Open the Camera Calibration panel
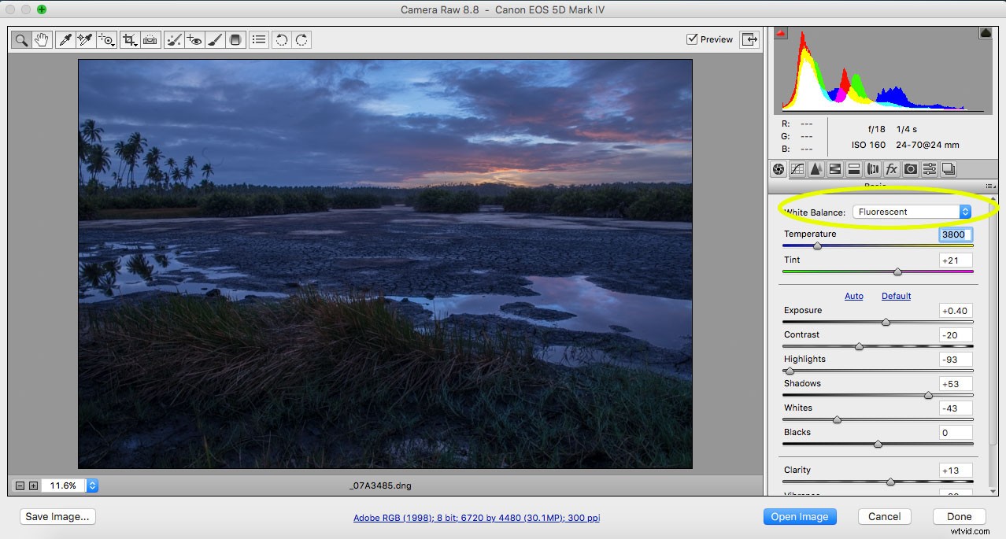The height and width of the screenshot is (539, 1006). [x=911, y=168]
